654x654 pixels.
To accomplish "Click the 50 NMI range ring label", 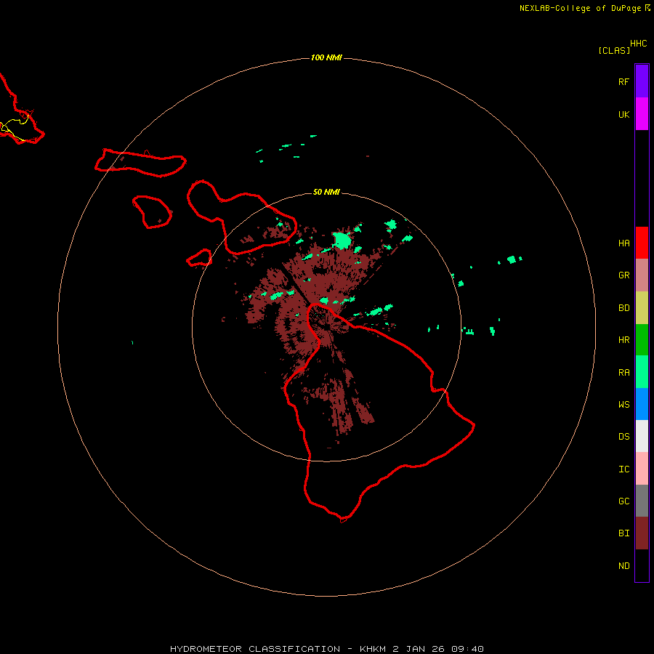I will 326,192.
